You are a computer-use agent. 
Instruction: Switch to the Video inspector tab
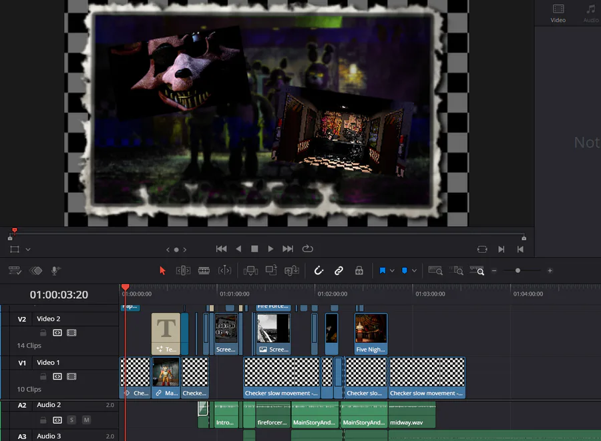point(558,13)
